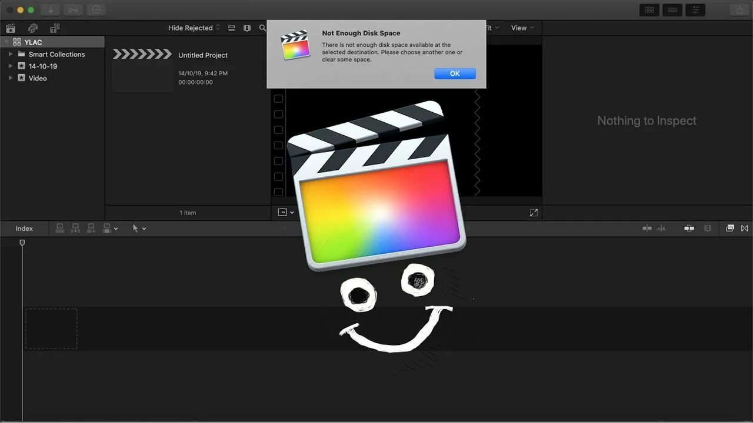Image resolution: width=753 pixels, height=423 pixels.
Task: Toggle the Inspector sliders button
Action: point(695,10)
